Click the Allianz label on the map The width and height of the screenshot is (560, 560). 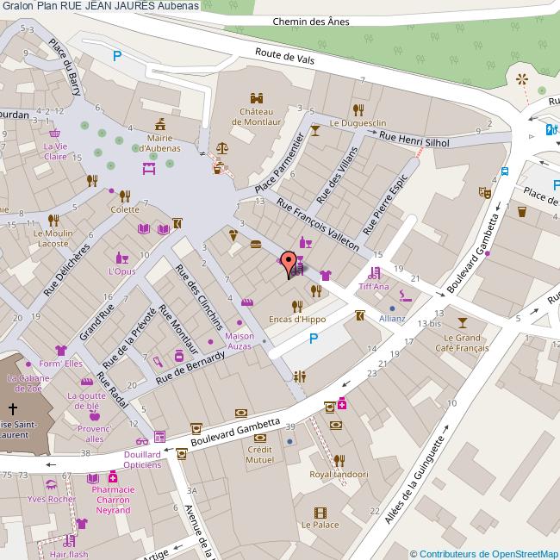(x=392, y=318)
